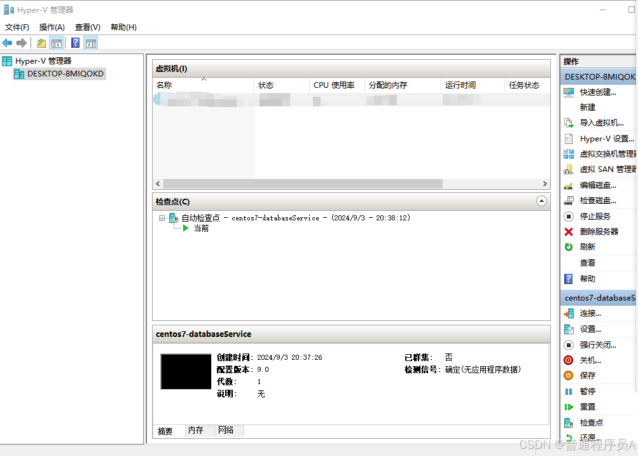This screenshot has width=638, height=456.
Task: Click 导入虚拟机 icon
Action: click(x=569, y=123)
